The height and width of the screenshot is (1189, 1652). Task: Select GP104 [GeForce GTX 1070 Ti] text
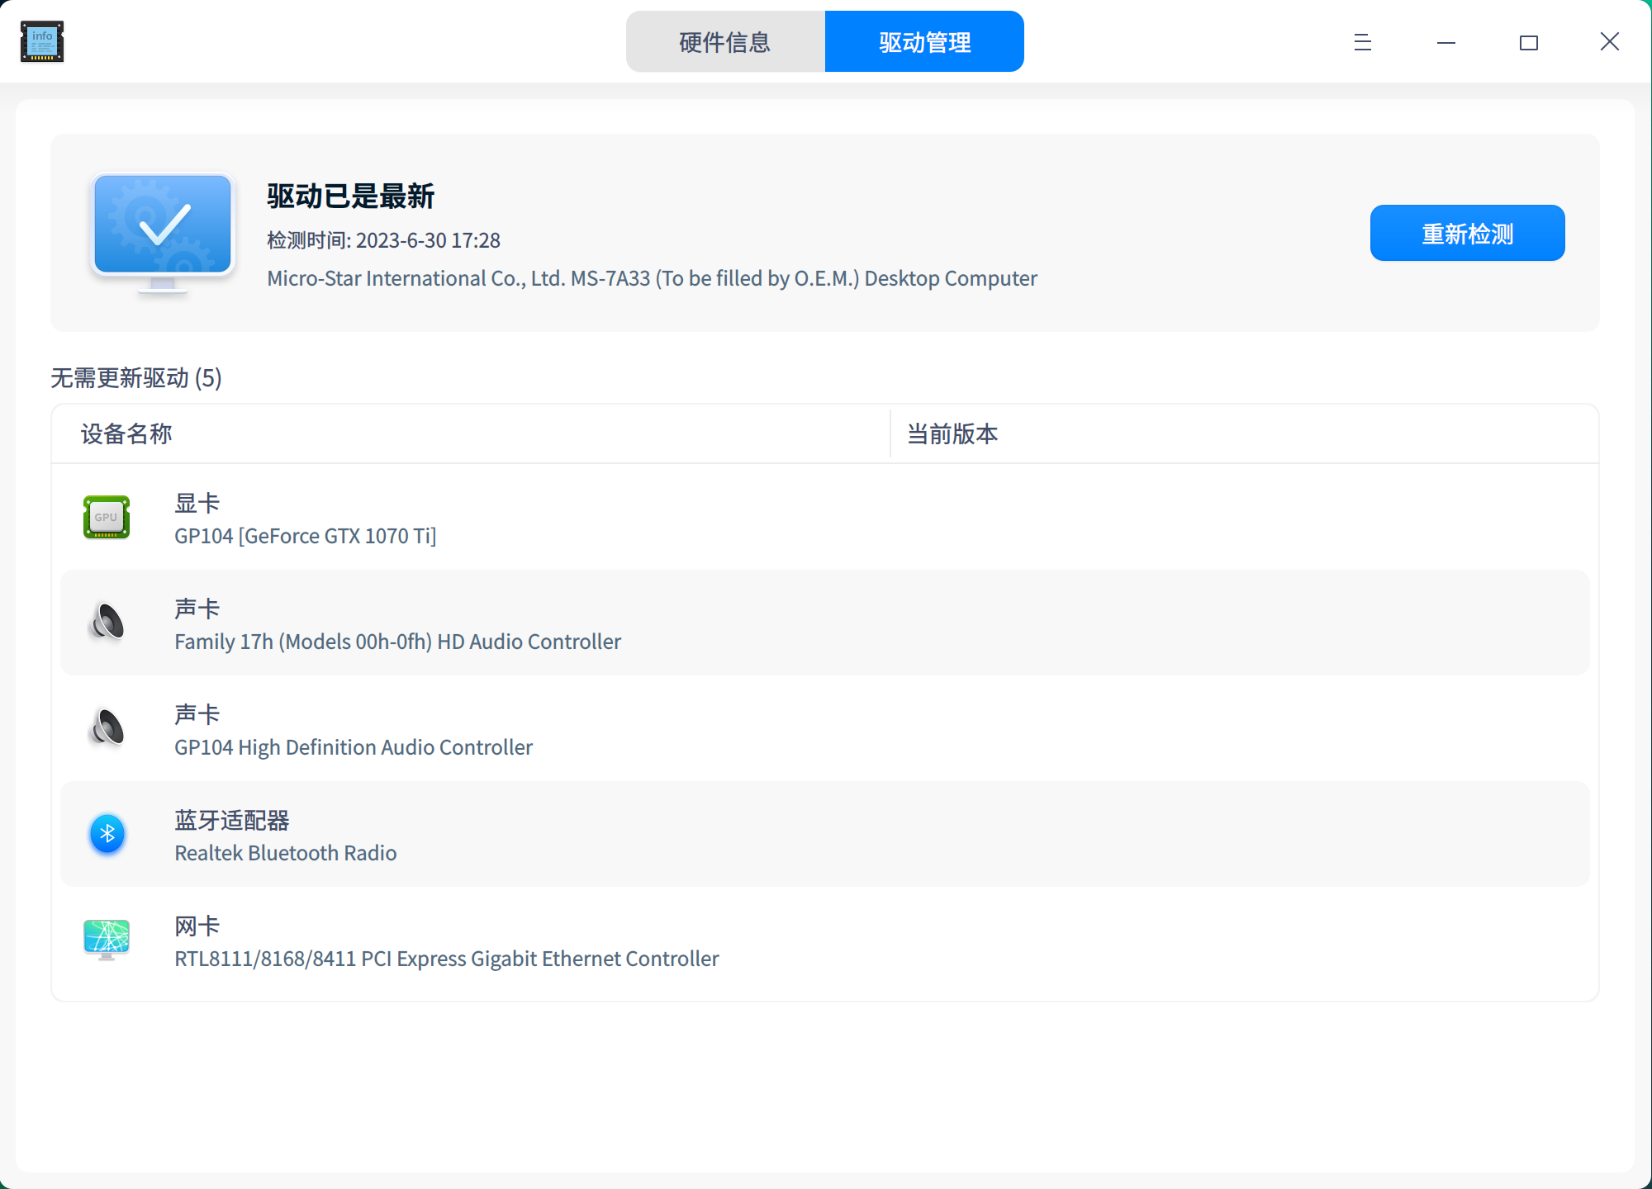[x=306, y=536]
